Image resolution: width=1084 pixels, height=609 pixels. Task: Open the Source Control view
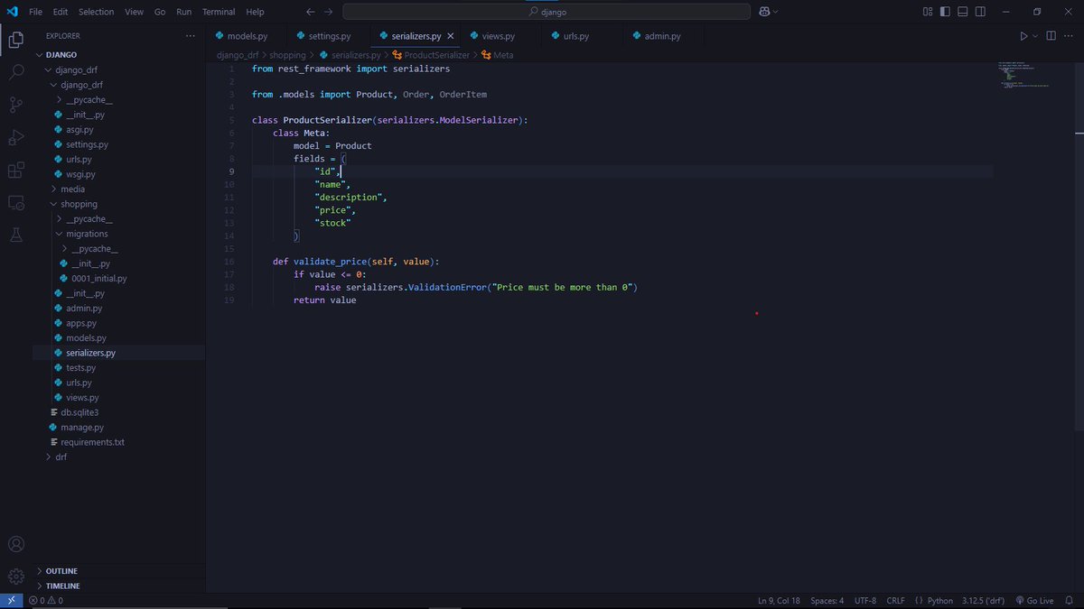tap(15, 105)
